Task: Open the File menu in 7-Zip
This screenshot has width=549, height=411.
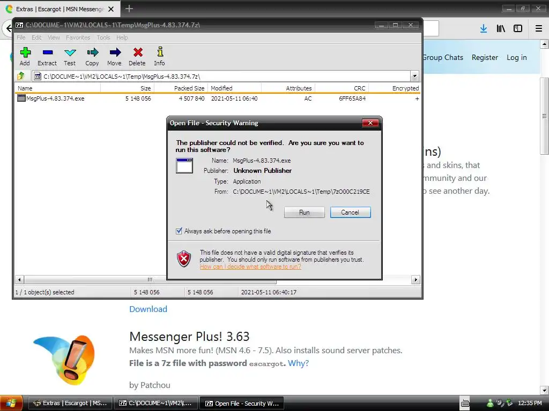Action: pyautogui.click(x=21, y=37)
